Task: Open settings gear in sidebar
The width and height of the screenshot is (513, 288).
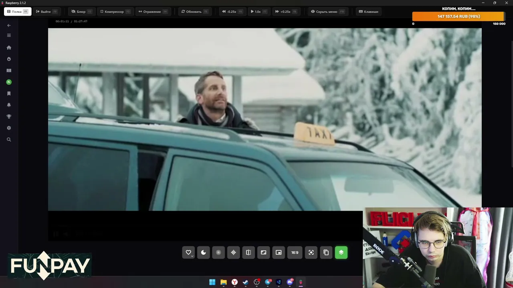Action: coord(9,128)
